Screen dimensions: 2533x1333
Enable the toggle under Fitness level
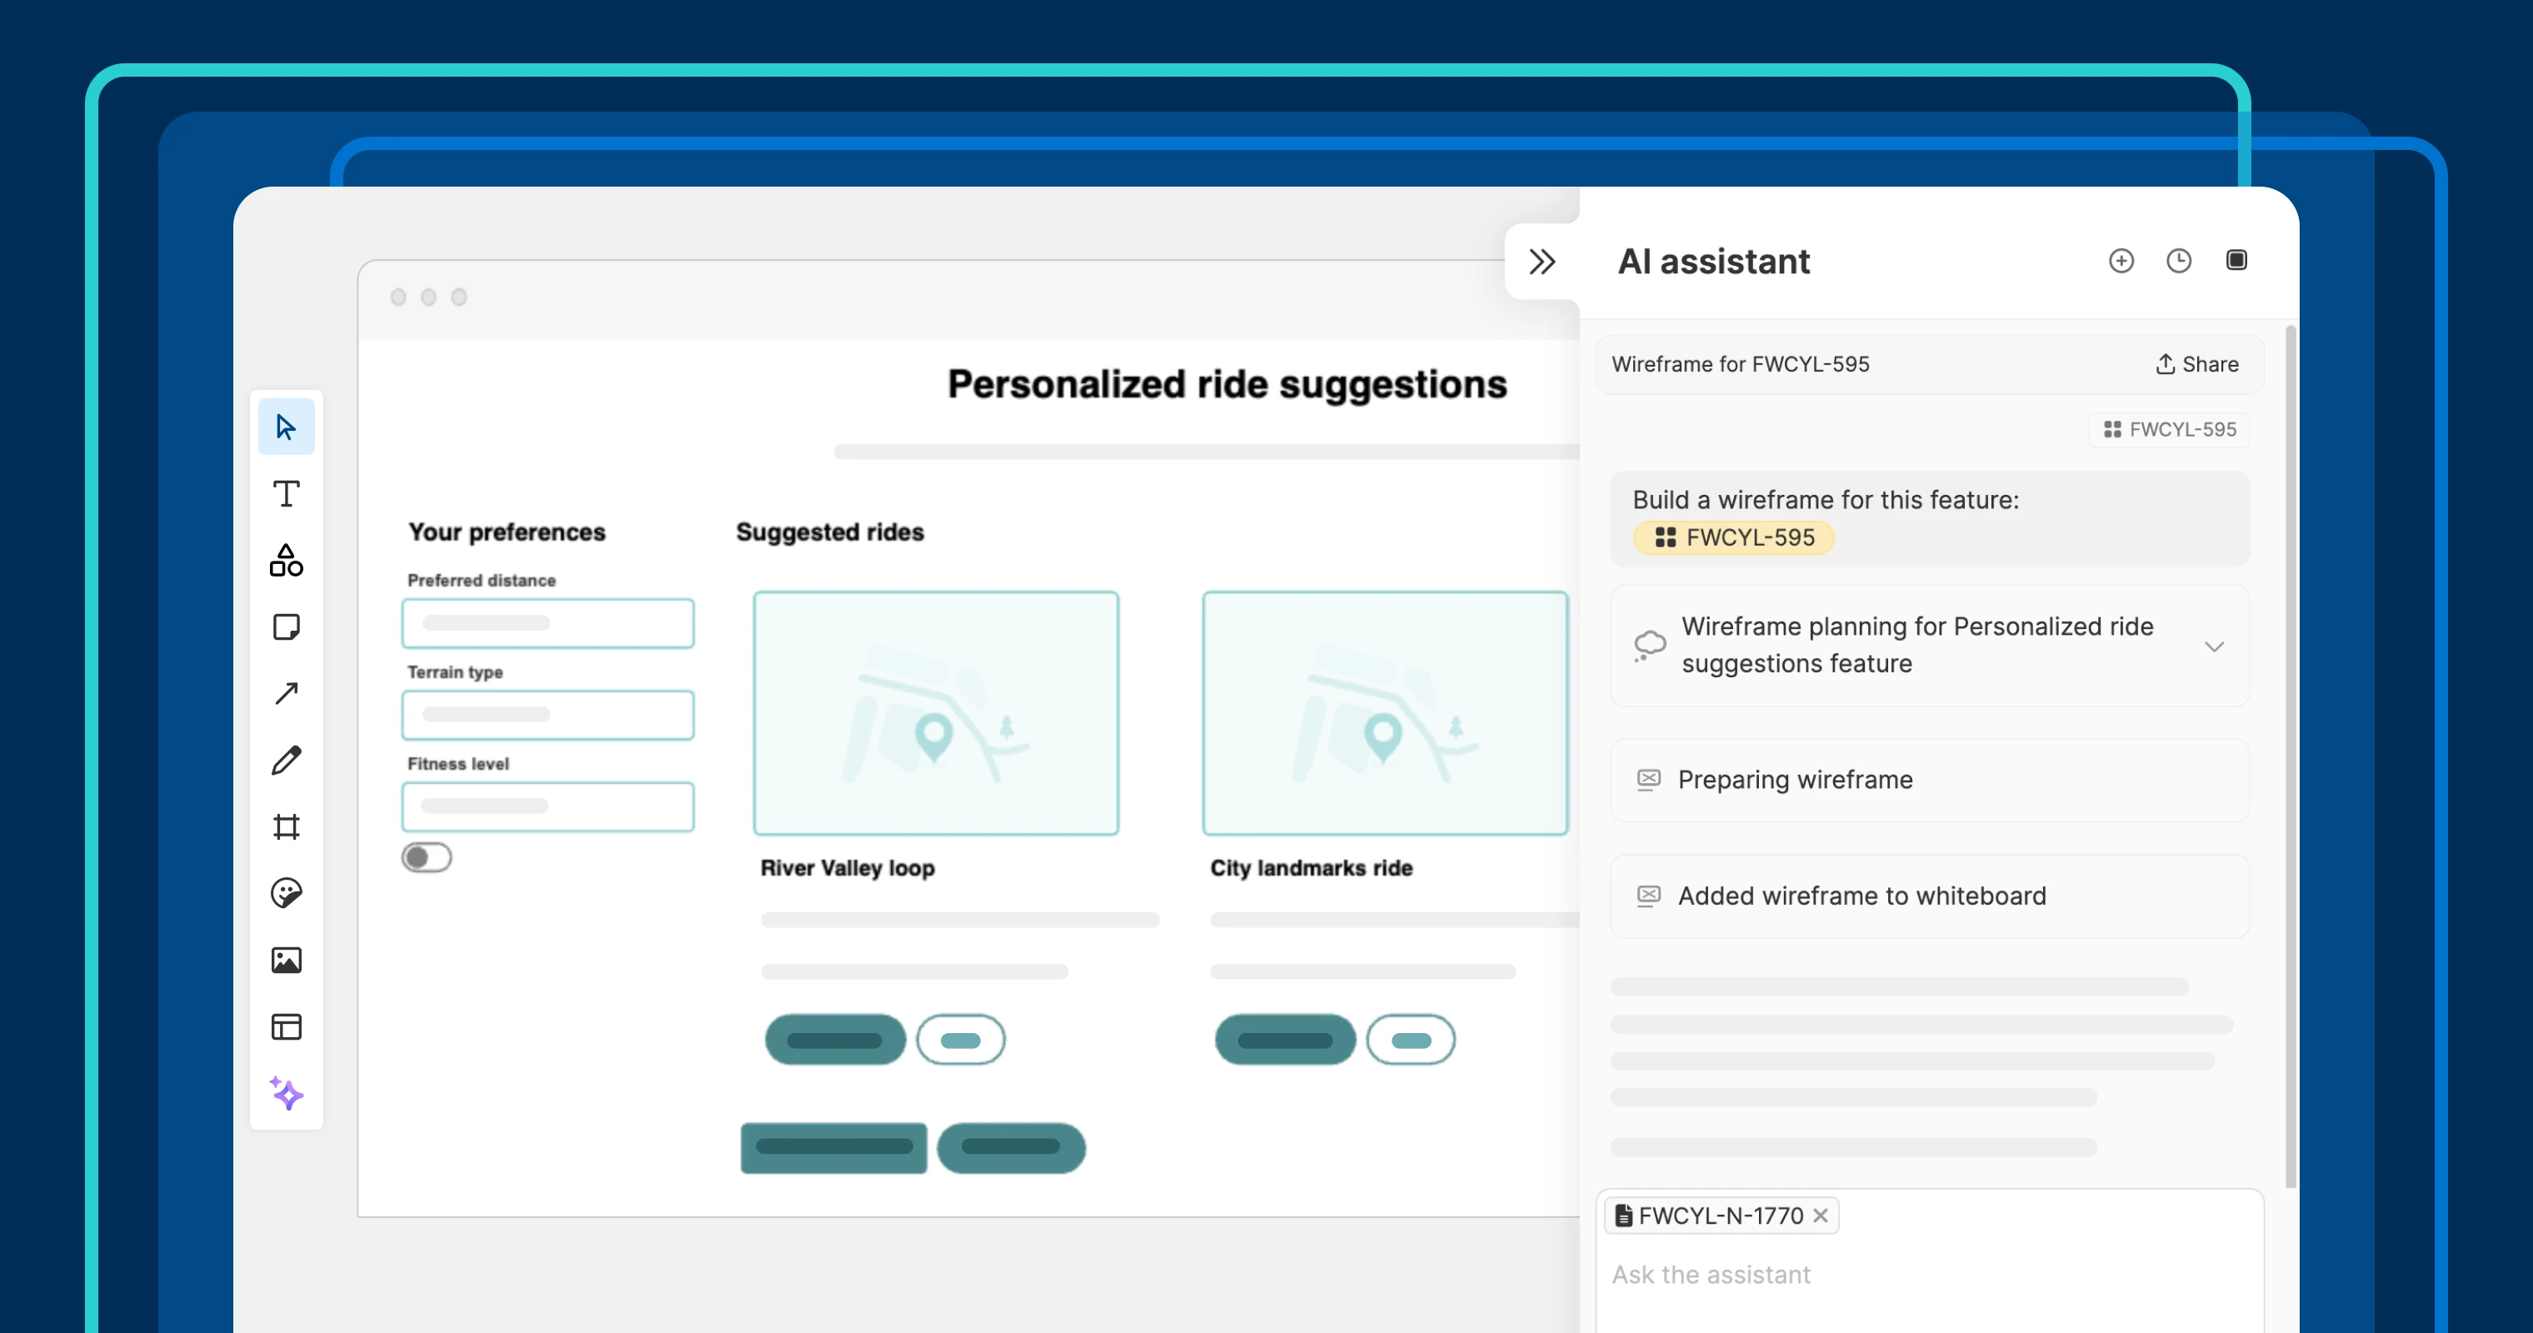coord(427,857)
